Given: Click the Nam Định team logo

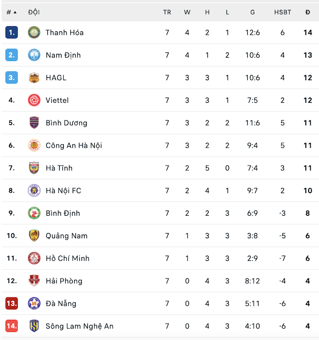Looking at the screenshot, I should (x=34, y=55).
